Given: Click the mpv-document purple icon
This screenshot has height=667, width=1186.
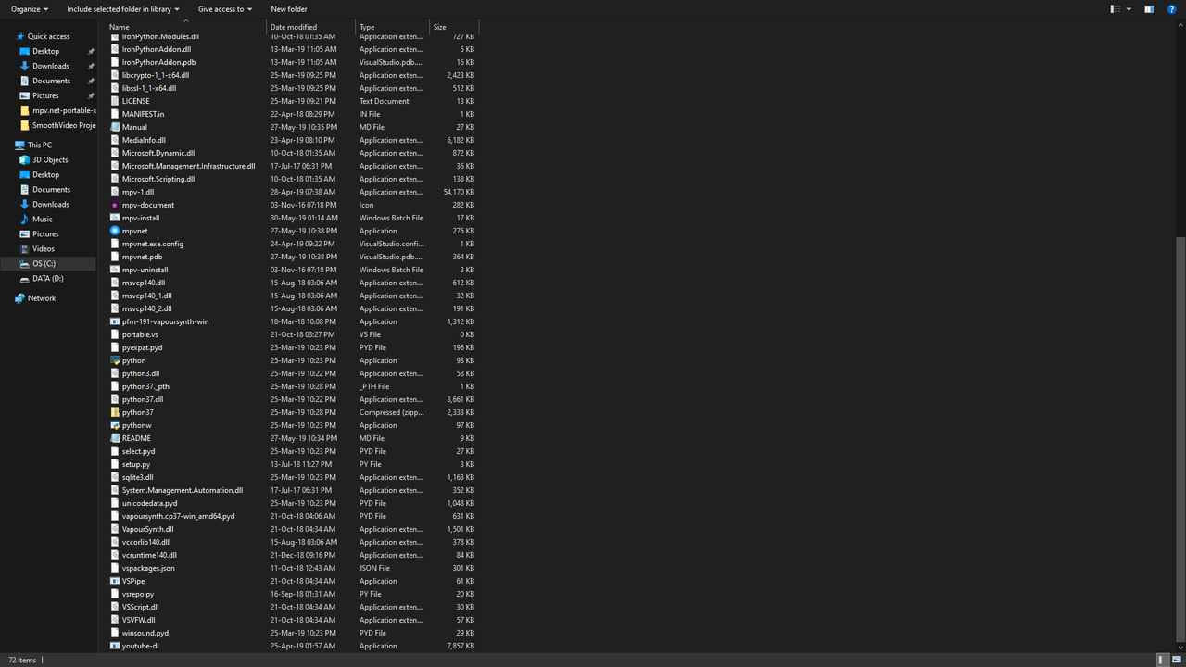Looking at the screenshot, I should click(x=115, y=205).
